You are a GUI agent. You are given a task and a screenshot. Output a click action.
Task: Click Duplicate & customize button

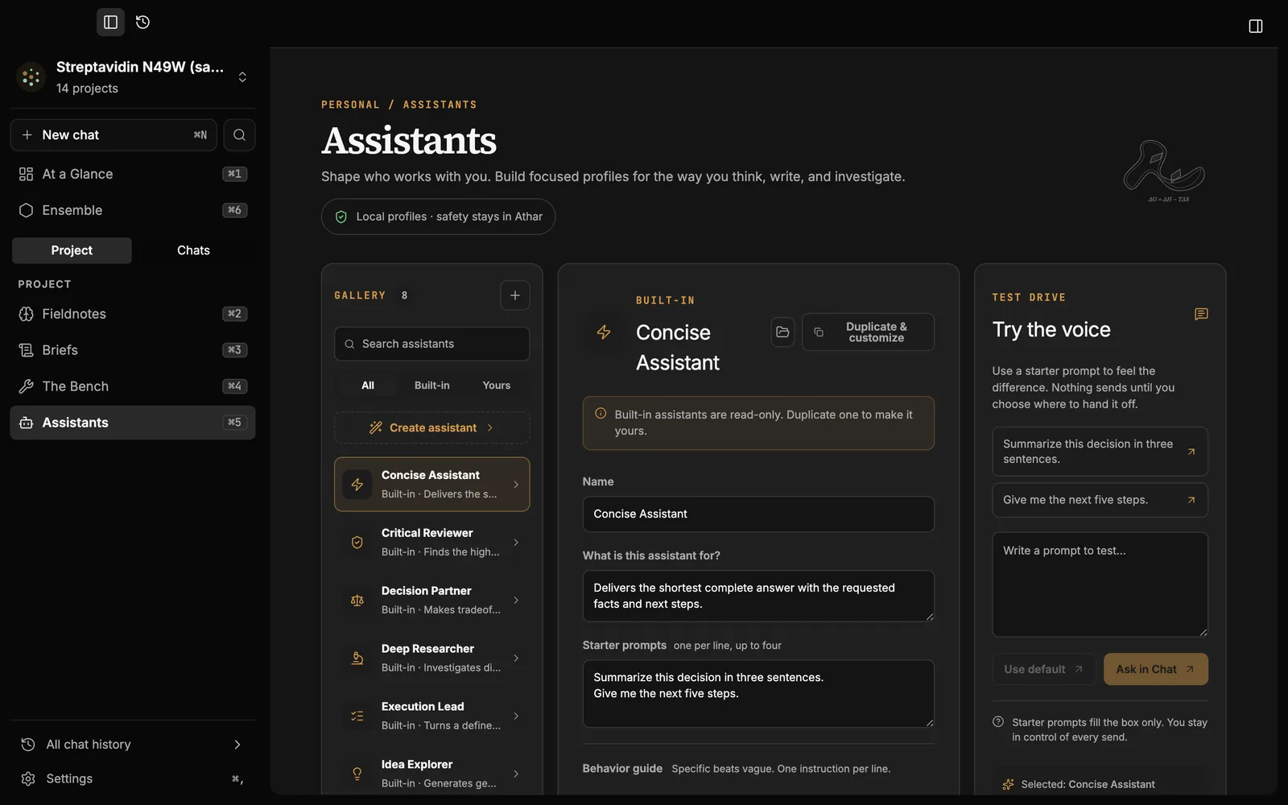tap(869, 332)
